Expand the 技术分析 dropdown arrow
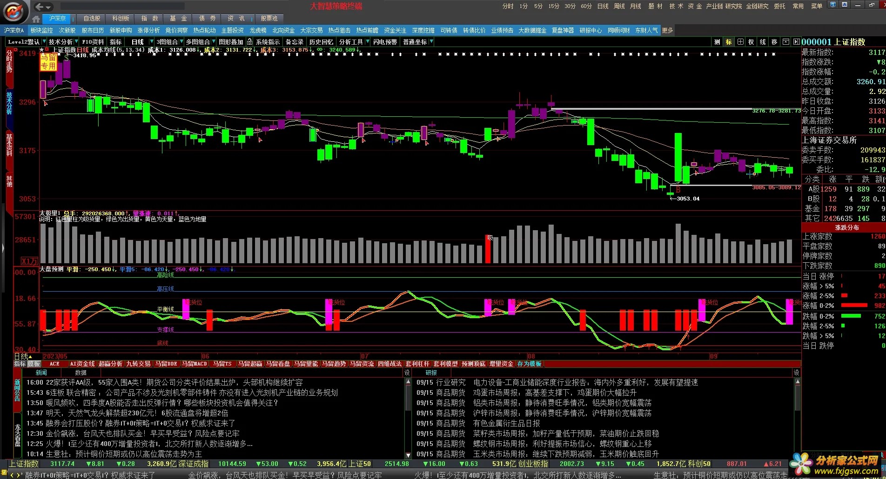Image resolution: width=886 pixels, height=479 pixels. 77,42
